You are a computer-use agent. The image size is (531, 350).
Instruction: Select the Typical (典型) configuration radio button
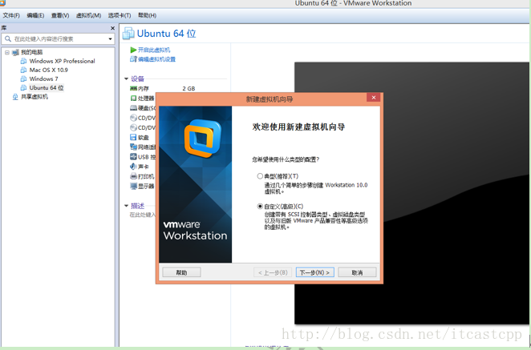tap(260, 176)
